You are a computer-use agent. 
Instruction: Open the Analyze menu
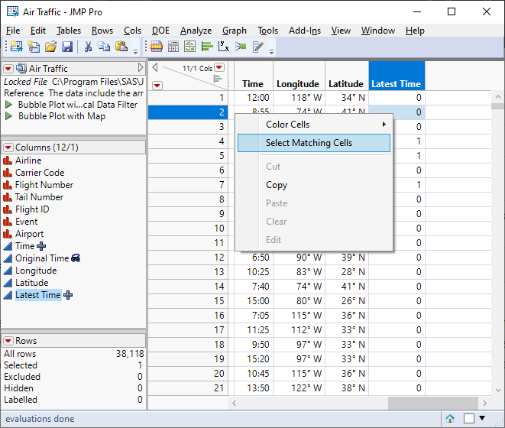[x=196, y=31]
